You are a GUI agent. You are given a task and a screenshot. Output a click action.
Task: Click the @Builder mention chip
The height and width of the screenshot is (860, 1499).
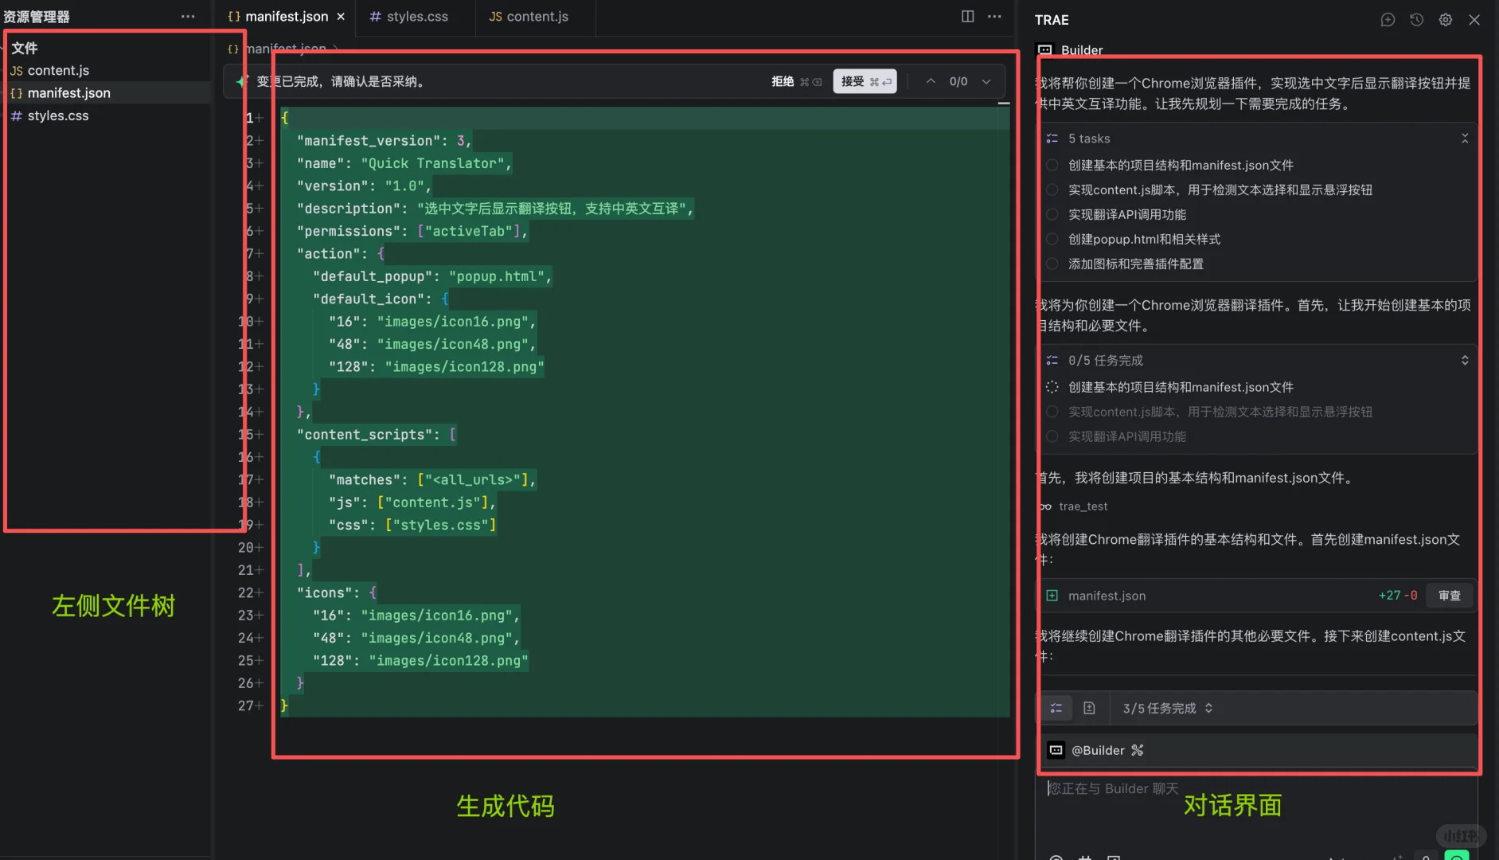click(1098, 750)
